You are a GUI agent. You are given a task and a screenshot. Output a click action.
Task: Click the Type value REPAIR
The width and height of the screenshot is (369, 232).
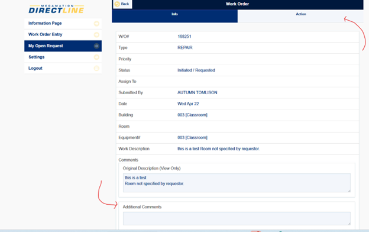[x=185, y=47]
